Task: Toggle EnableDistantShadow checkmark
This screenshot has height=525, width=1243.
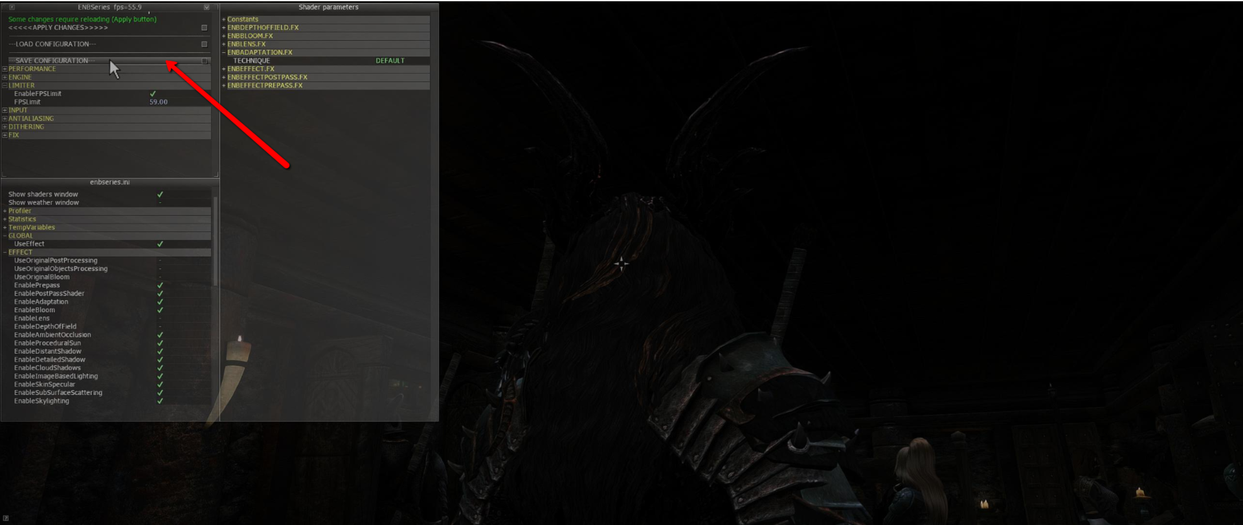Action: tap(160, 352)
